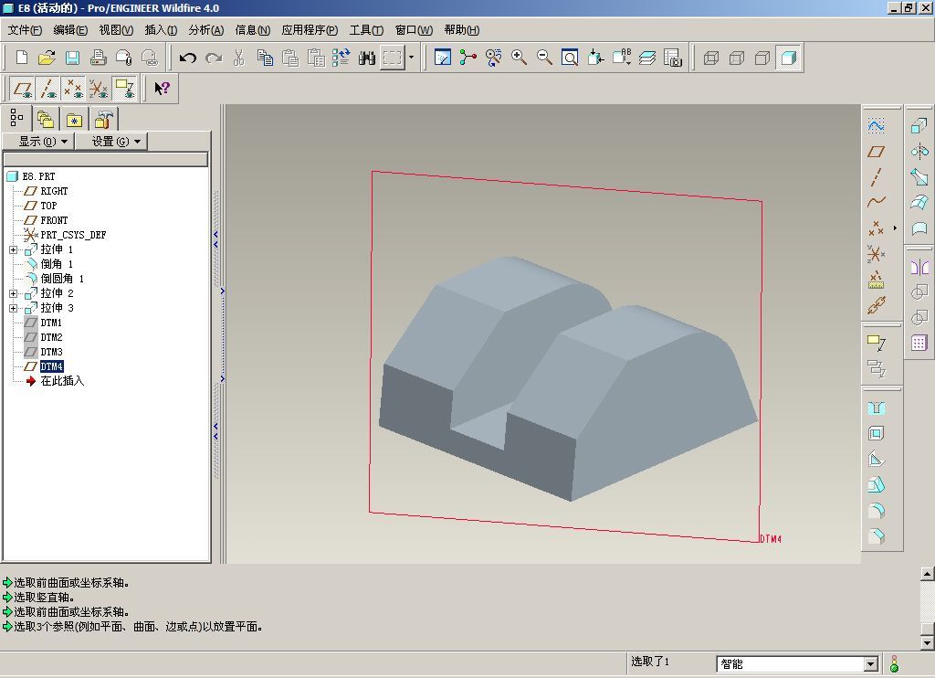This screenshot has height=678, width=935.
Task: Open the 编辑 menu
Action: pos(69,30)
